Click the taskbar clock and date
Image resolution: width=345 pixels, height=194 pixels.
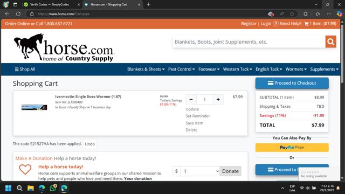327,188
